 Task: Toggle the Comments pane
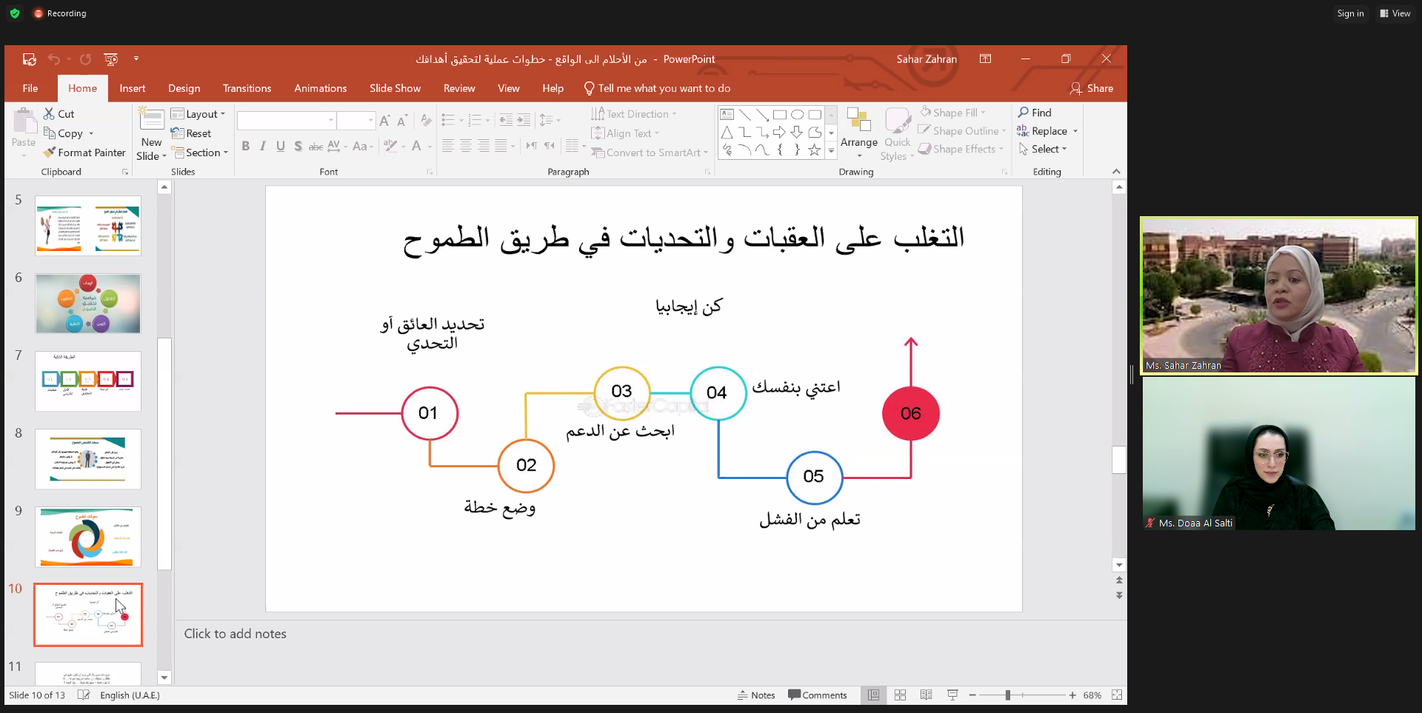(818, 695)
